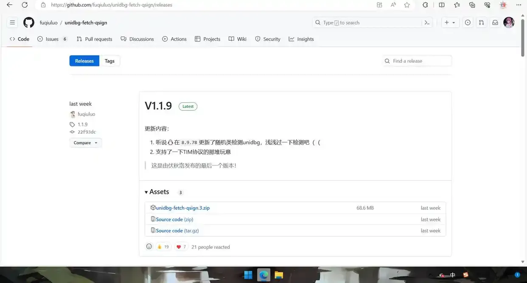Open unidbg-fetch-qsign repository link
The height and width of the screenshot is (283, 527).
pos(86,22)
